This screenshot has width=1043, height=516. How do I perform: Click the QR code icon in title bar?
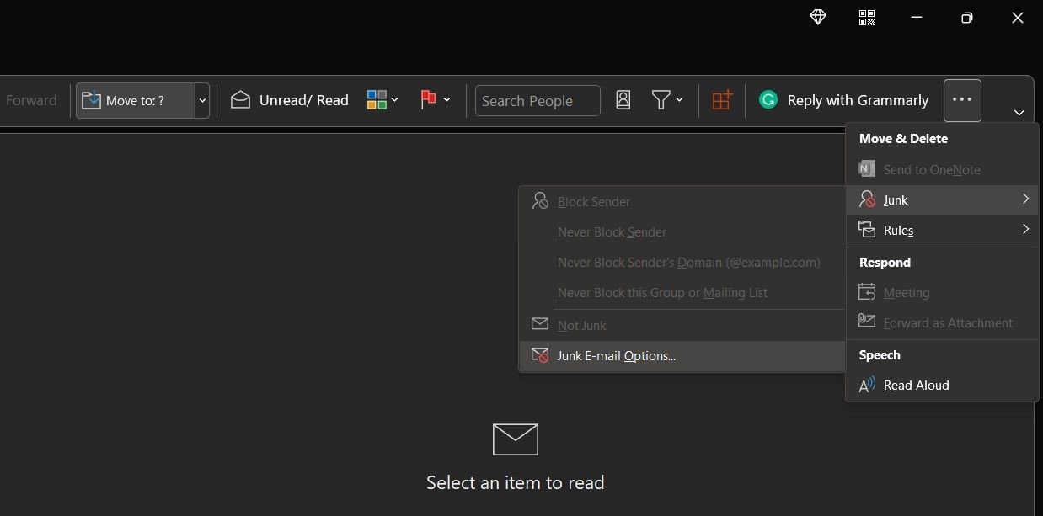[867, 18]
